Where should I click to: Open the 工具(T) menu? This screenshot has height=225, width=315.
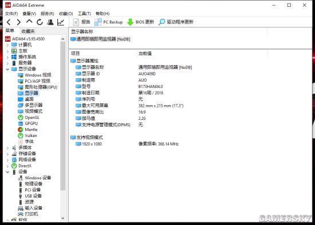tap(84, 14)
